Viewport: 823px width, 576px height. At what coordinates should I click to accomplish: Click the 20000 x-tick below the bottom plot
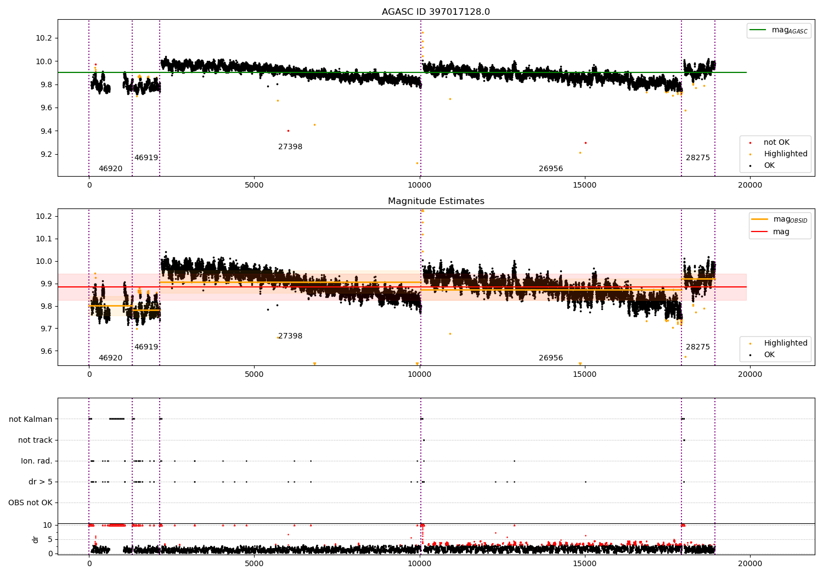click(750, 564)
